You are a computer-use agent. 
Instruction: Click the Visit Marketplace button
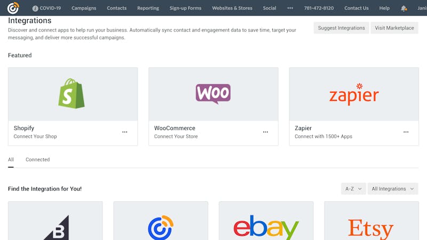click(394, 28)
